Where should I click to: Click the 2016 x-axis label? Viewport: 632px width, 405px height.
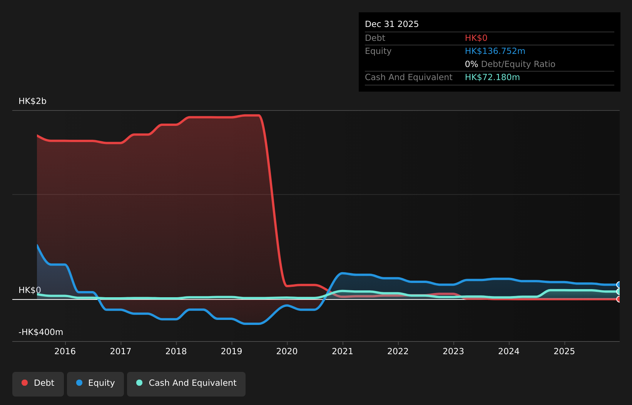pos(65,351)
